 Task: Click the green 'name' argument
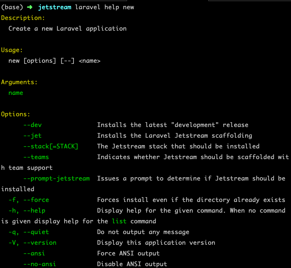(x=16, y=93)
